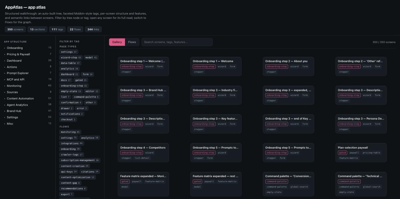Click the '350 screens' stat chip

15,29
